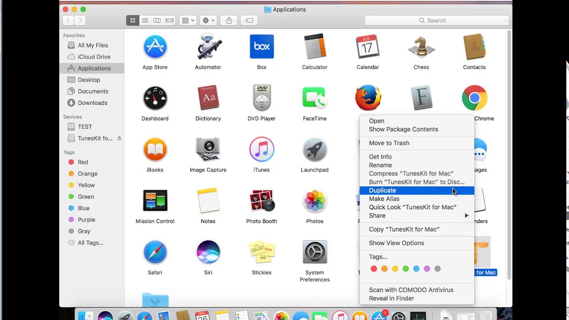
Task: Choose Make Alias menu item
Action: pos(417,199)
